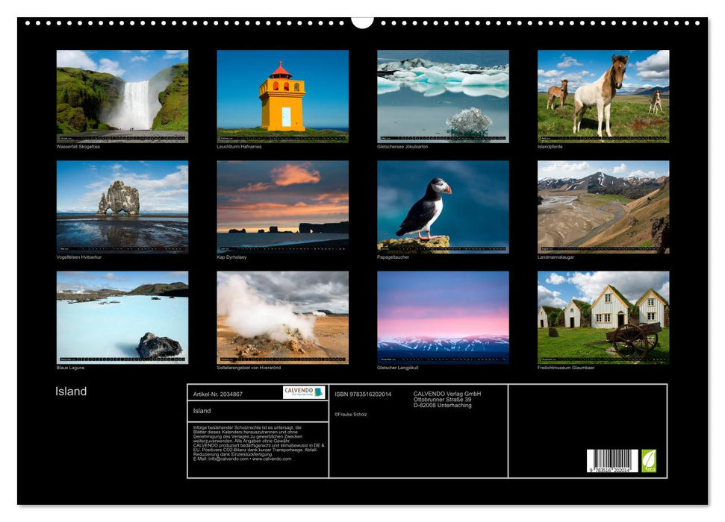Click the Islandpferde horses picture
The height and width of the screenshot is (522, 725).
[603, 95]
